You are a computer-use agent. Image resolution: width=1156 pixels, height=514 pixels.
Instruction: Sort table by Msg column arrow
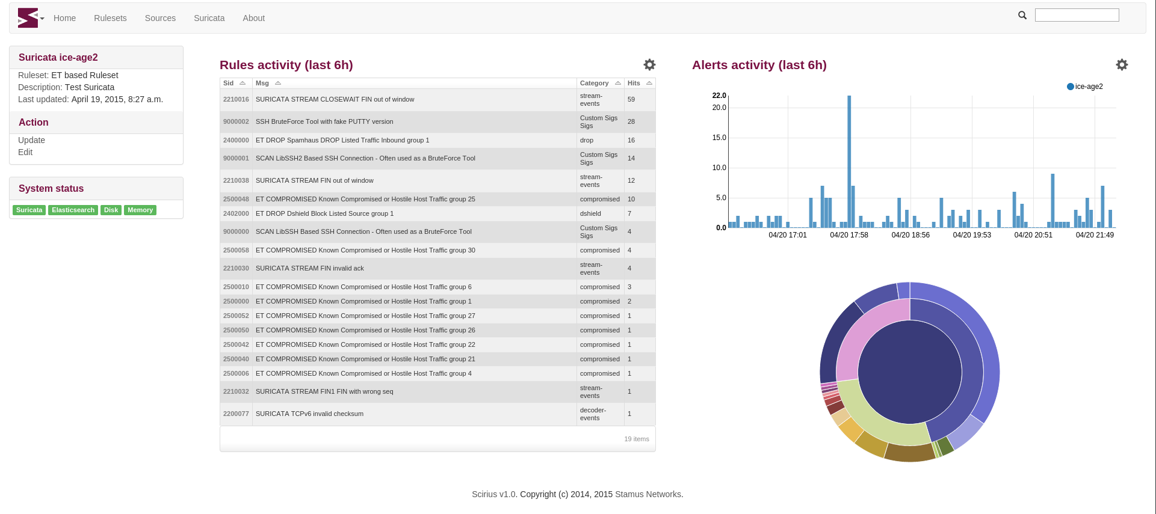tap(278, 83)
